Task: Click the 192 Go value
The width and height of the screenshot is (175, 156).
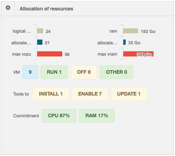Action: [148, 31]
